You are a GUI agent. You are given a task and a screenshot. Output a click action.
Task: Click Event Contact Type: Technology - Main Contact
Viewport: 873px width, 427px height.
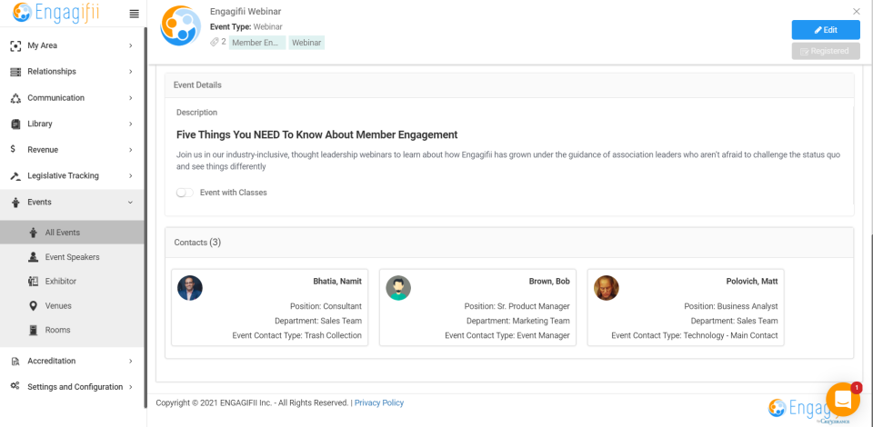[695, 335]
